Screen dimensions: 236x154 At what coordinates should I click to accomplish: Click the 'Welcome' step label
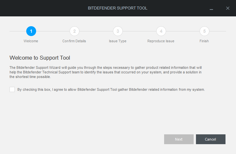coord(31,41)
